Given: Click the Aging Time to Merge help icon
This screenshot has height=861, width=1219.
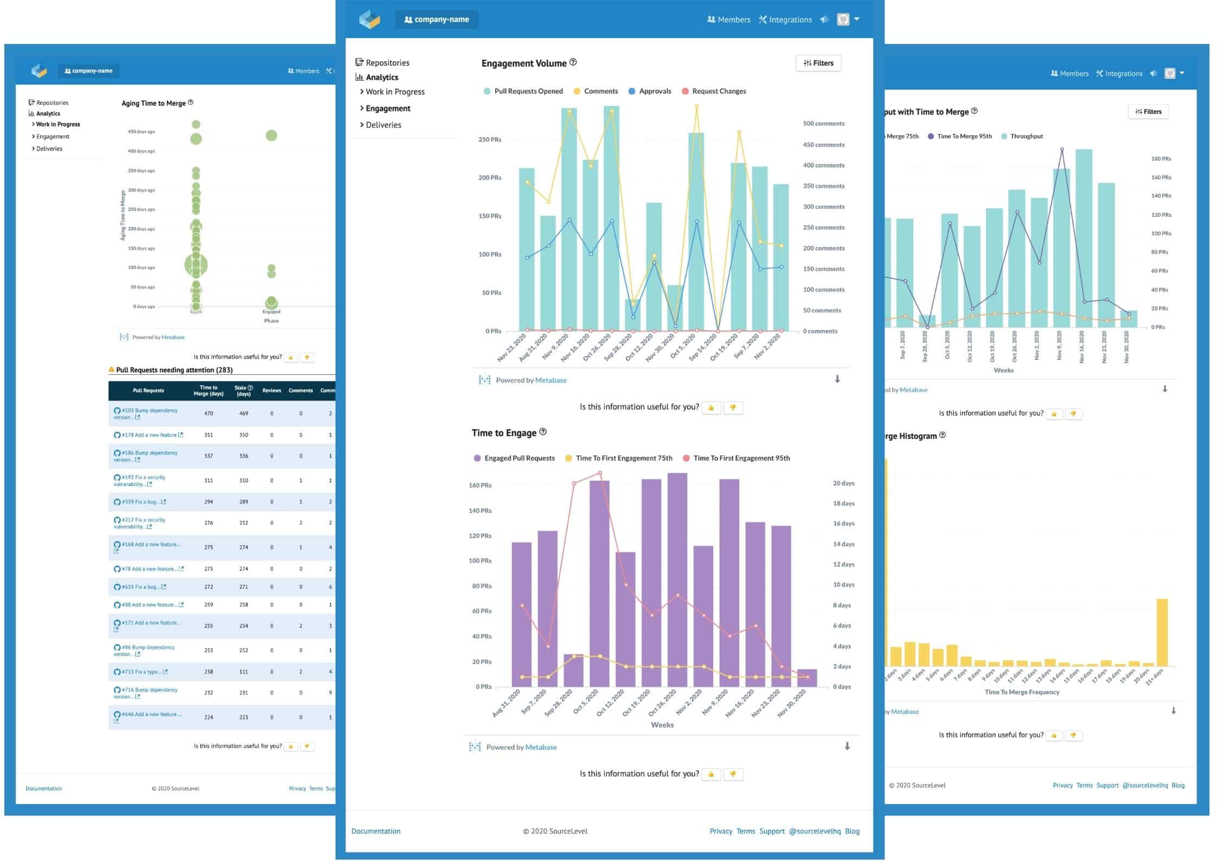Looking at the screenshot, I should click(191, 102).
